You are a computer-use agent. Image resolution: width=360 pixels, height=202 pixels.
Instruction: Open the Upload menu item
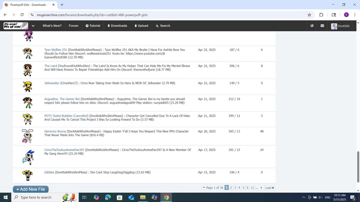point(141,26)
